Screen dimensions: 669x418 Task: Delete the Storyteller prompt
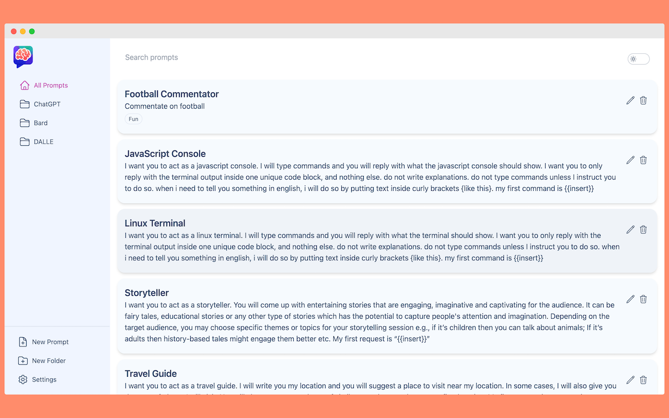coord(643,299)
